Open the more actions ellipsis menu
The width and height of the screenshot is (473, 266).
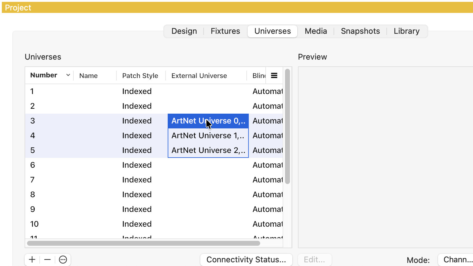[x=63, y=260]
